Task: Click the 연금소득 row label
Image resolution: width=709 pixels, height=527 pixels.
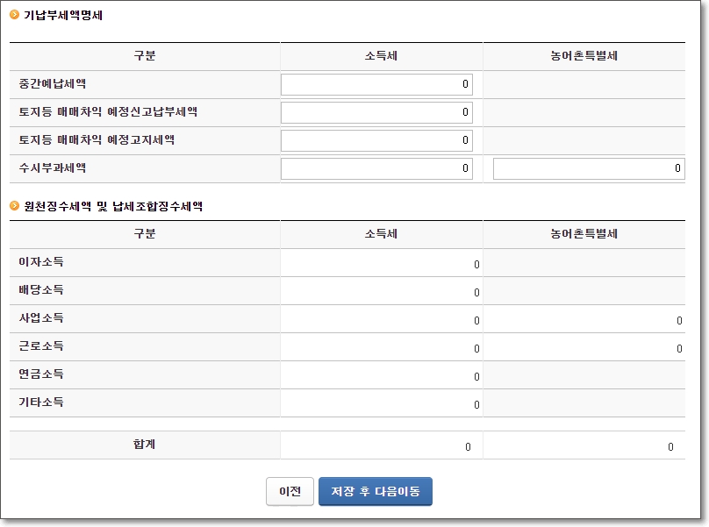Action: coord(41,374)
